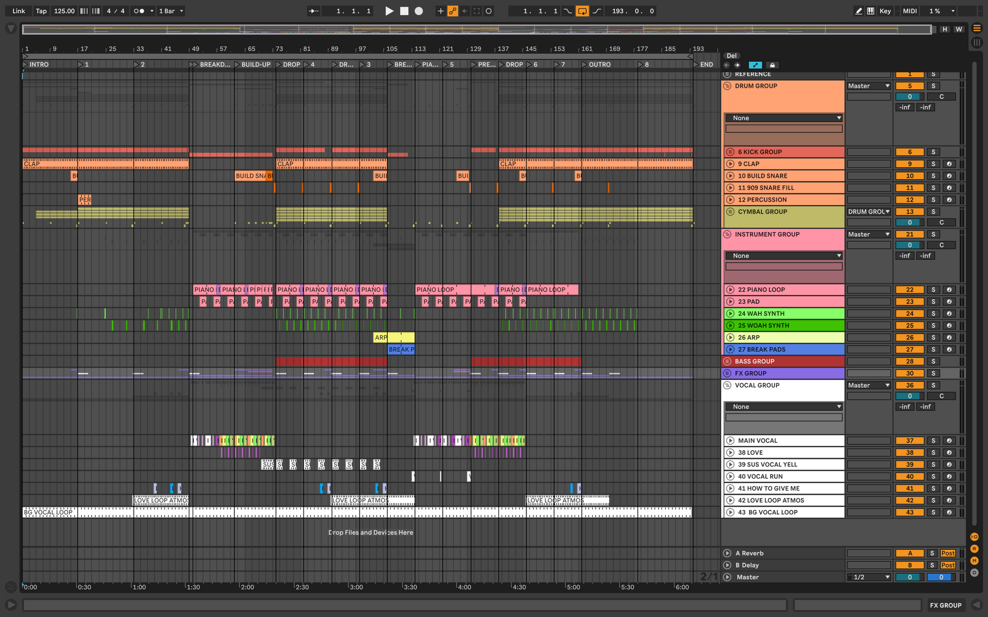This screenshot has height=617, width=988.
Task: Unfold the 6 KICK GROUP track
Action: 730,152
